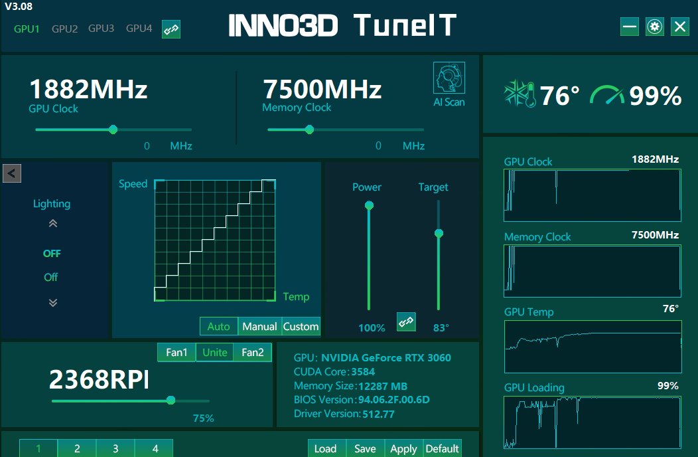Screen dimensions: 698x457
Task: Click the GPU Clock monitoring graph
Action: [x=592, y=195]
